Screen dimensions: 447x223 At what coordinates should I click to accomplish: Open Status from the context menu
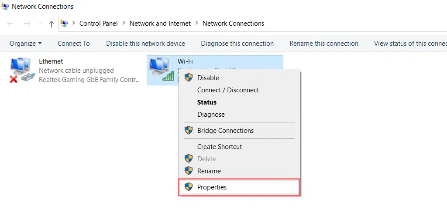click(x=206, y=102)
